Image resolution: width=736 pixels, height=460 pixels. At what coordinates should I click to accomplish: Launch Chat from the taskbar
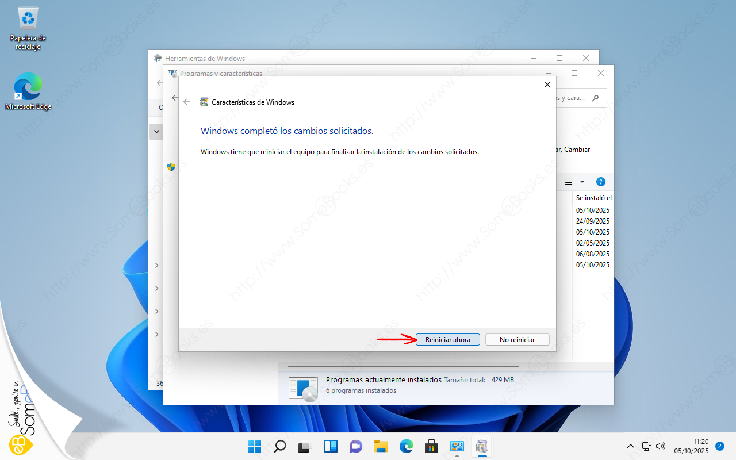pos(356,447)
